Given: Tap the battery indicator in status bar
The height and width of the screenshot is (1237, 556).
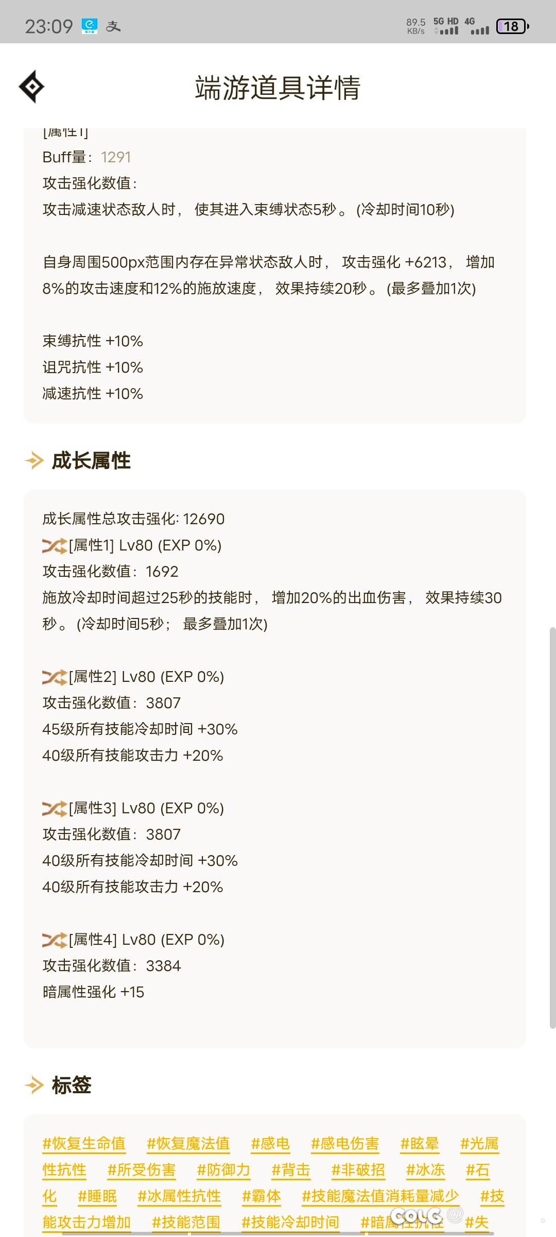Looking at the screenshot, I should (512, 26).
